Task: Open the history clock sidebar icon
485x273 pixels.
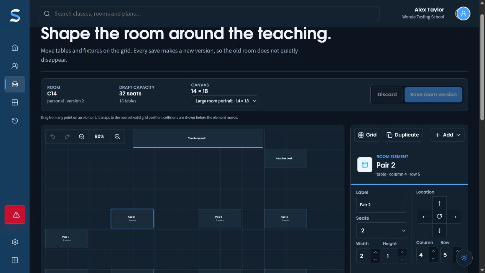Action: pos(15,120)
